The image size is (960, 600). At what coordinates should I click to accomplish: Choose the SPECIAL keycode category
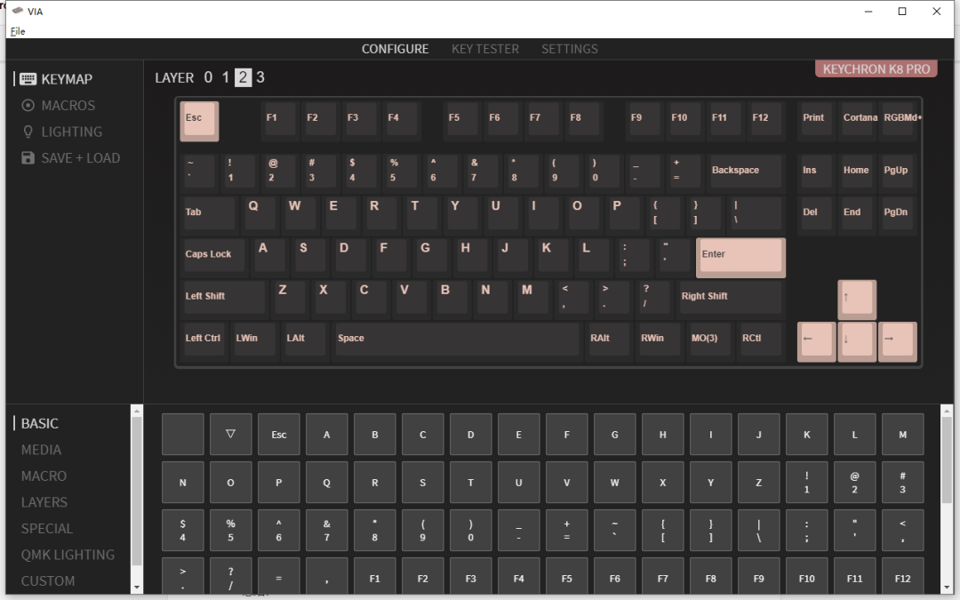click(46, 529)
